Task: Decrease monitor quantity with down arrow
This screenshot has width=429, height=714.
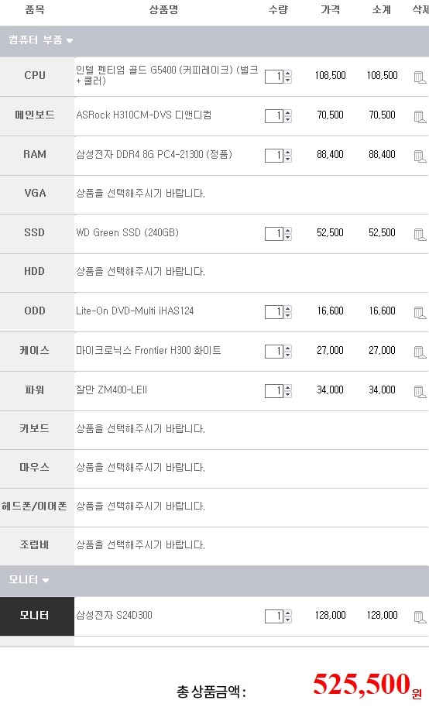Action: 288,620
